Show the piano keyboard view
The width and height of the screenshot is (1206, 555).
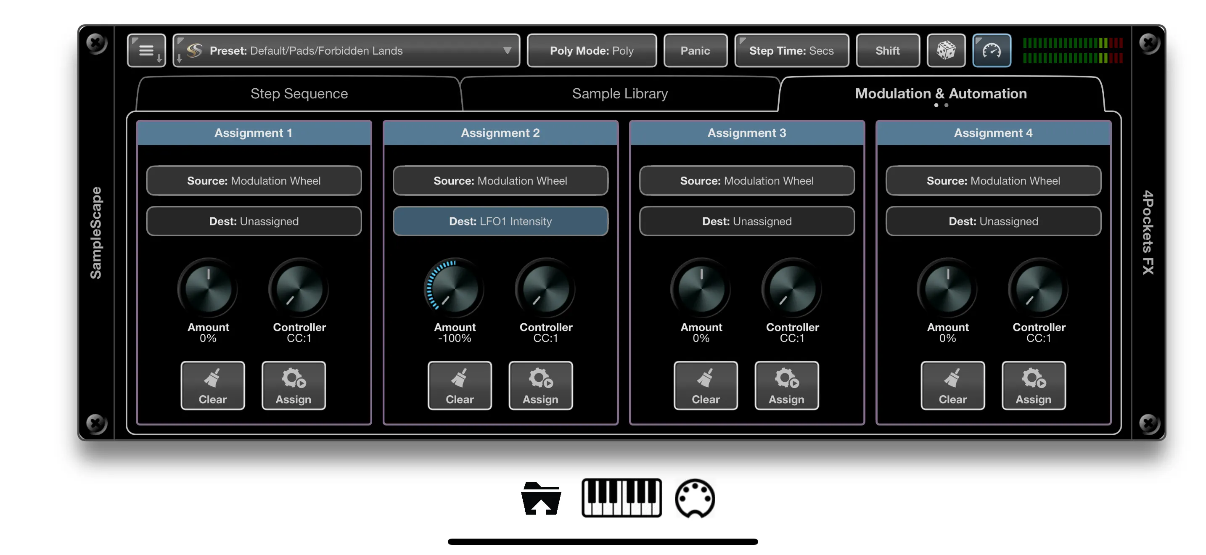pos(621,498)
